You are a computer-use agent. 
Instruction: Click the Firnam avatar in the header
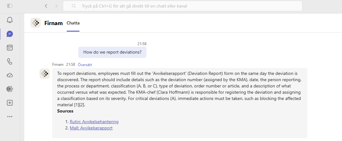pos(36,23)
